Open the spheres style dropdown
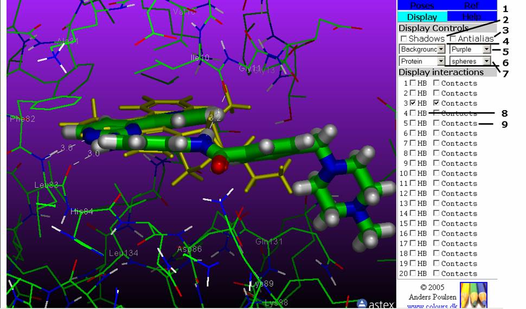 [470, 61]
